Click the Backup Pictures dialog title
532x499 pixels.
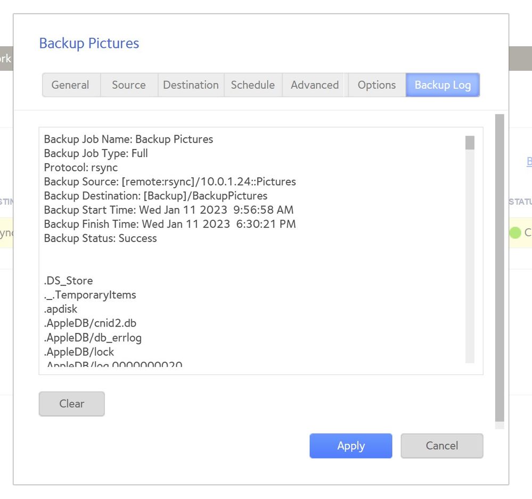(x=89, y=43)
